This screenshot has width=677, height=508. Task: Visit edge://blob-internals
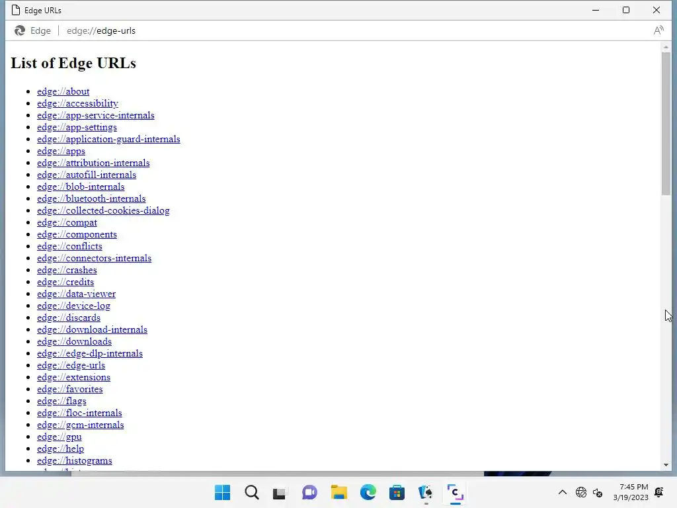click(x=81, y=187)
